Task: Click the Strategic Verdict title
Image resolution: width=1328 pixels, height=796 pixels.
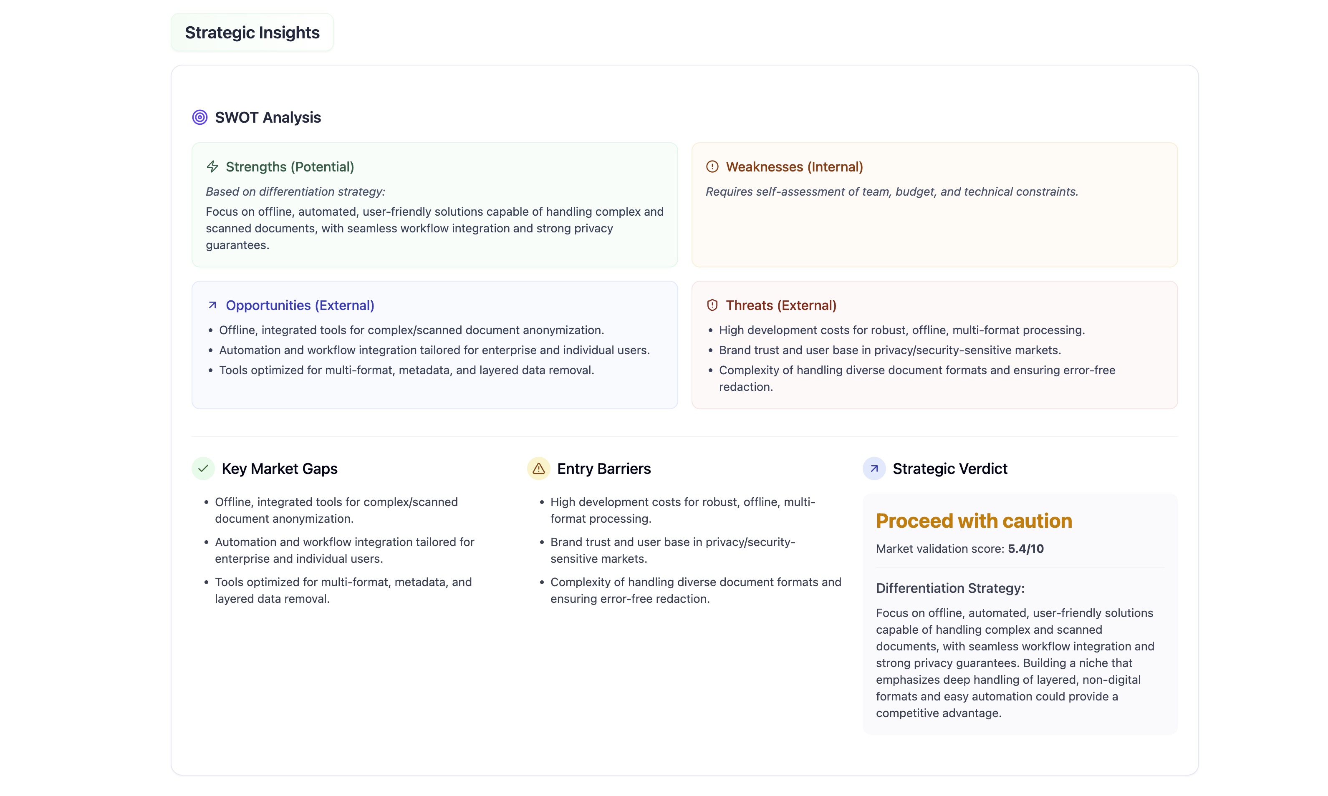Action: (x=950, y=469)
